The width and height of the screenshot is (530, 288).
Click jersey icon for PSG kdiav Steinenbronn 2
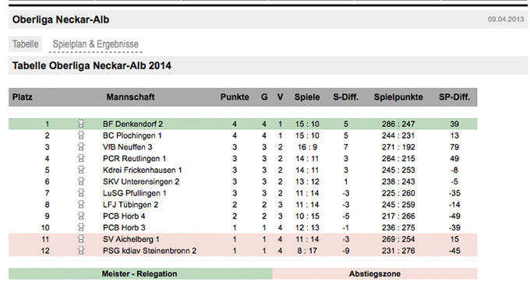click(x=81, y=251)
